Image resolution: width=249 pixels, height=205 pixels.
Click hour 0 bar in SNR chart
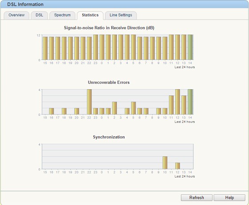pos(102,47)
